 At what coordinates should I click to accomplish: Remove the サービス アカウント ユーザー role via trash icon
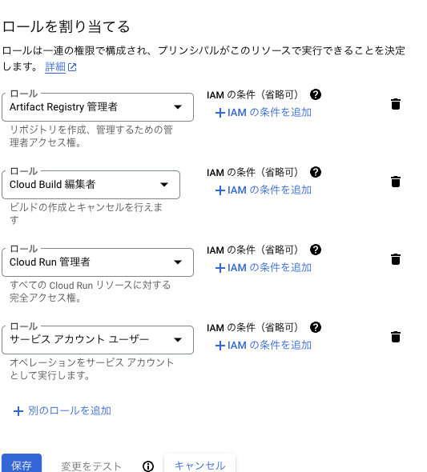coord(396,337)
